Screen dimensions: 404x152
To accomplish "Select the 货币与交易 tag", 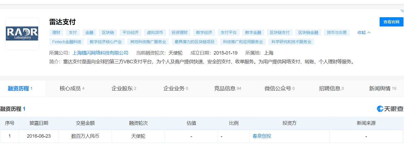I will (337, 33).
